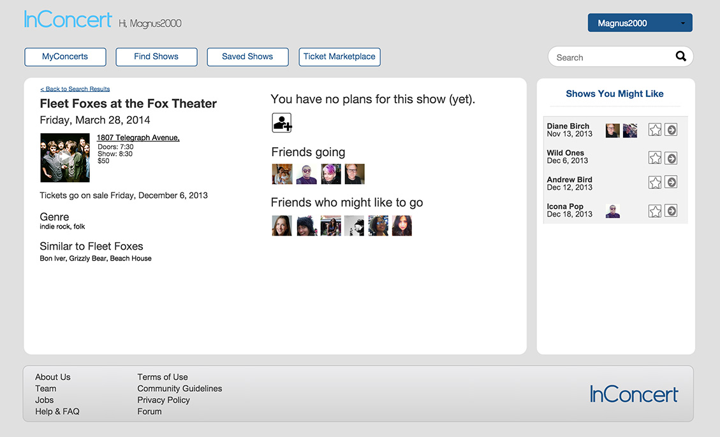This screenshot has width=720, height=437.
Task: Switch to the Find Shows tab
Action: pos(157,57)
